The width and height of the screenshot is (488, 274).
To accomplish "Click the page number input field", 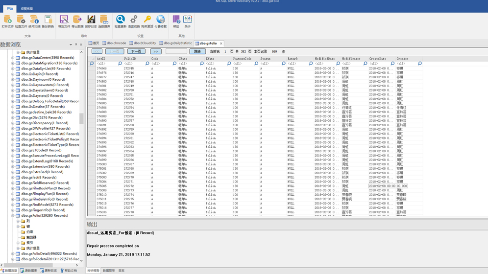I will pyautogui.click(x=176, y=51).
